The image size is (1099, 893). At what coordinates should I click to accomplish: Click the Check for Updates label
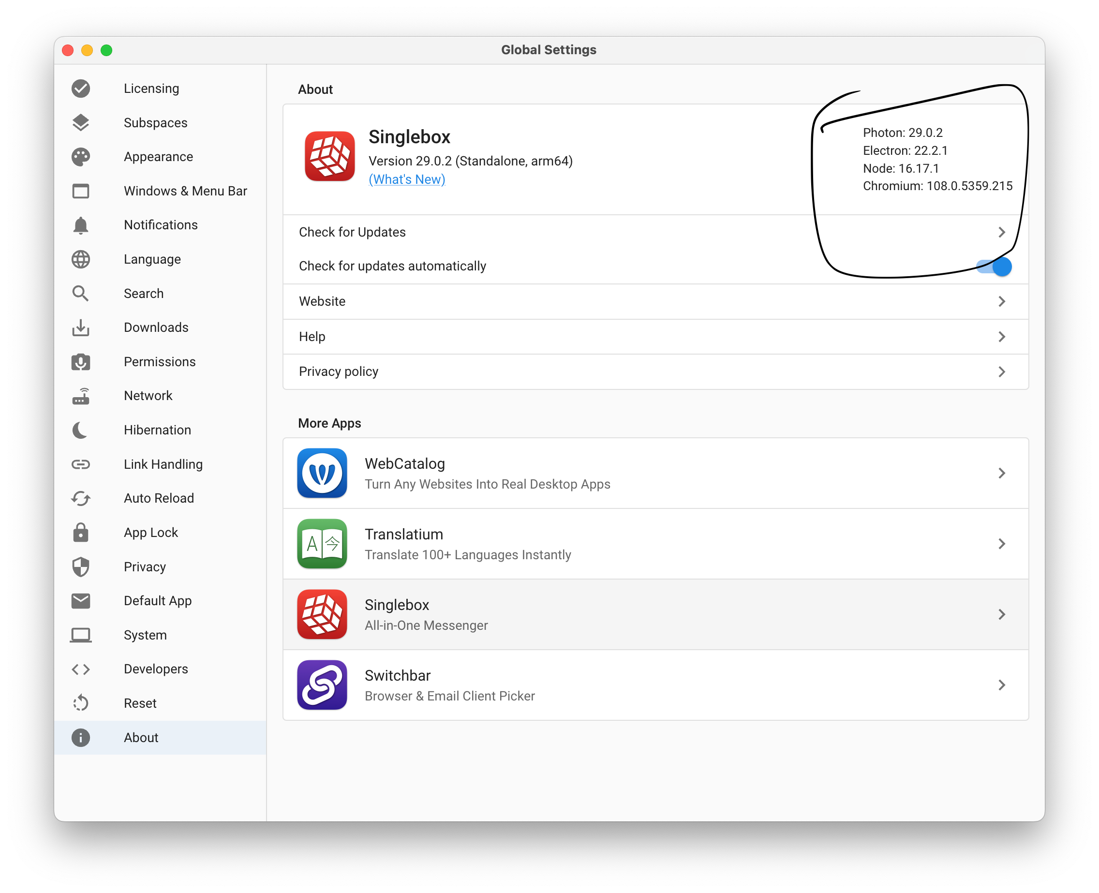[x=352, y=233]
